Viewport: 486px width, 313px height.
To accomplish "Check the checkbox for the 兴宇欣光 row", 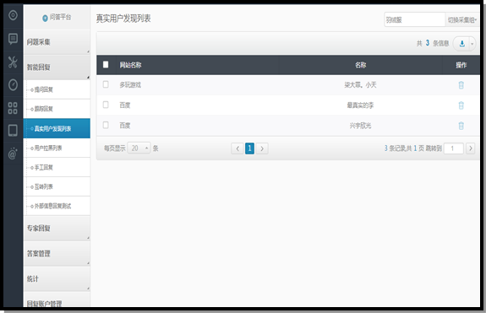I will [x=106, y=125].
